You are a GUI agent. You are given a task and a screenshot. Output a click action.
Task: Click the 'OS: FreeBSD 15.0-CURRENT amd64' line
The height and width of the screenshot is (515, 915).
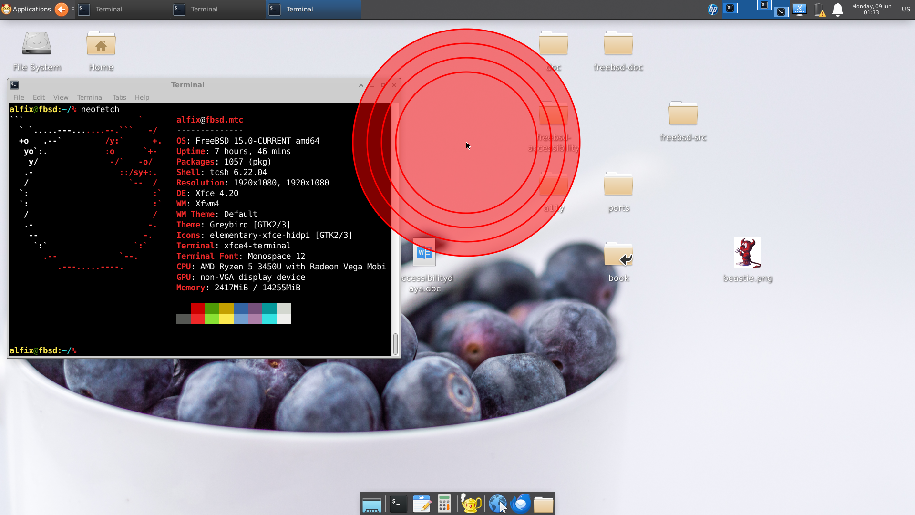[x=248, y=141]
